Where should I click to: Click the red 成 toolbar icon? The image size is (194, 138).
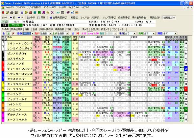pyautogui.click(x=30, y=13)
